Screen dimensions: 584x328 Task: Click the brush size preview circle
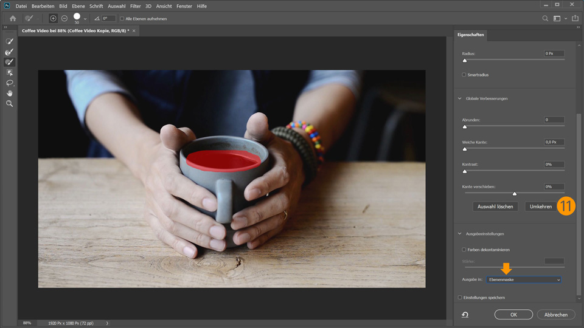point(77,16)
